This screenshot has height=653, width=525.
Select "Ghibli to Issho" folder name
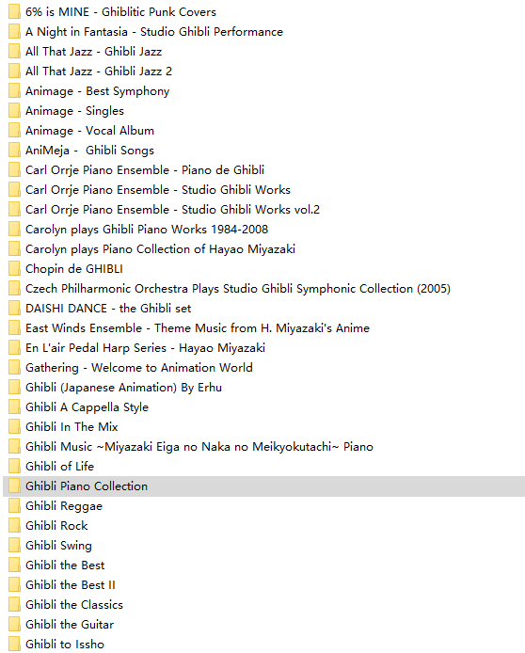pos(65,645)
